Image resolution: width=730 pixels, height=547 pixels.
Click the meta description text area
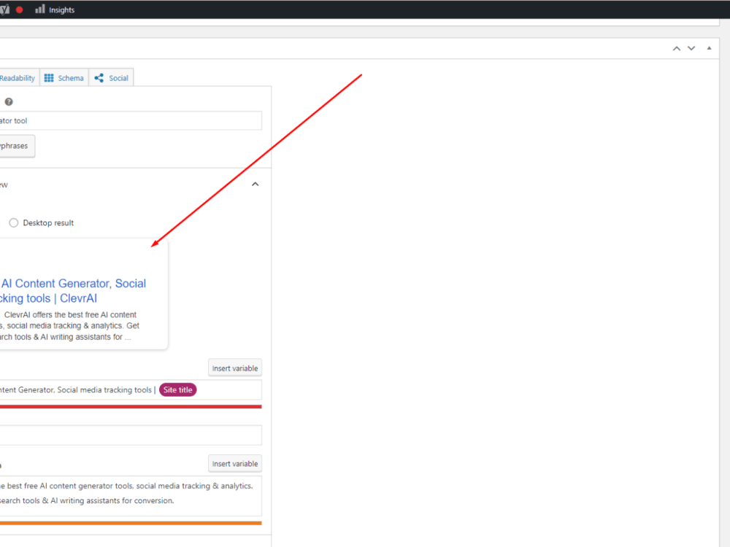(131, 495)
